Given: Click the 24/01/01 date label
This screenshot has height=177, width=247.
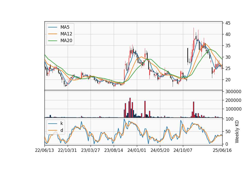Looking at the screenshot, I should pyautogui.click(x=137, y=151).
